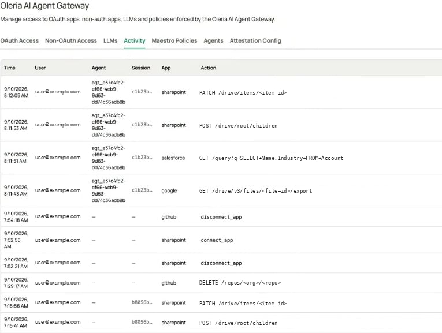Click user@example.com in 7:29:17 AM row
Viewport: 442px width, 333px height.
coord(58,283)
